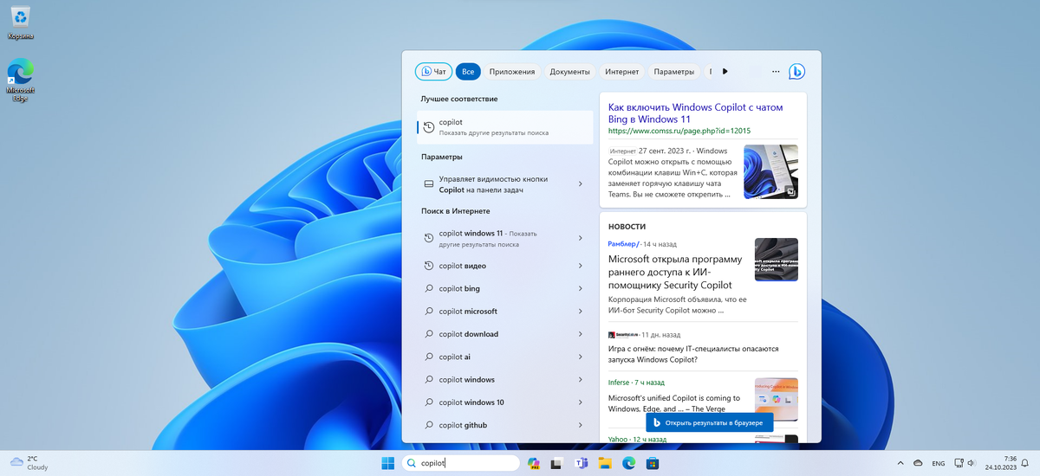Open the three-dots options menu
This screenshot has width=1040, height=476.
[x=776, y=72]
